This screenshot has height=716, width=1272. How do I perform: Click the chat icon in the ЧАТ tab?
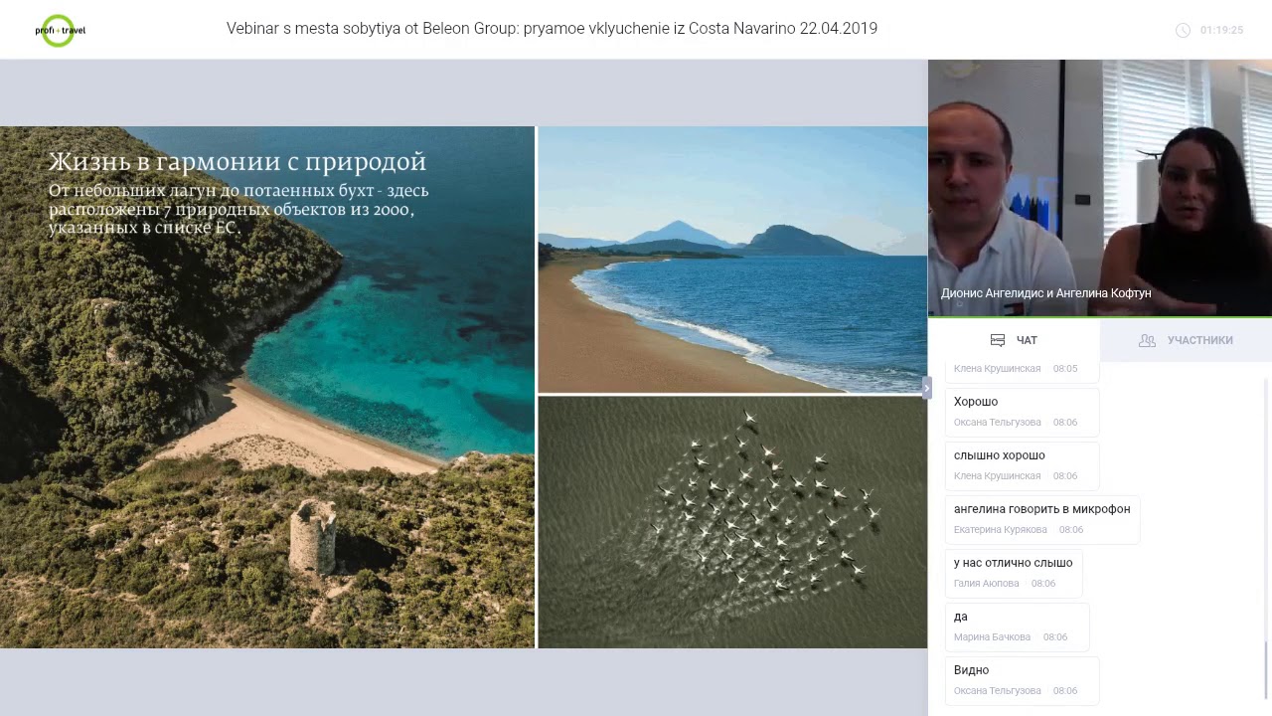[998, 340]
